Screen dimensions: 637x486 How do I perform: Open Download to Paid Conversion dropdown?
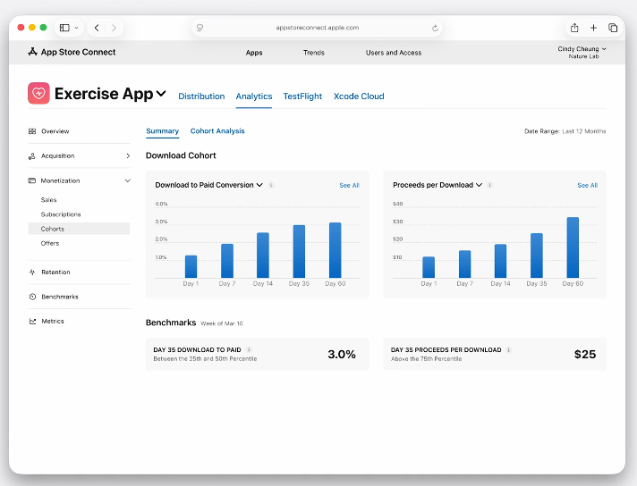208,185
